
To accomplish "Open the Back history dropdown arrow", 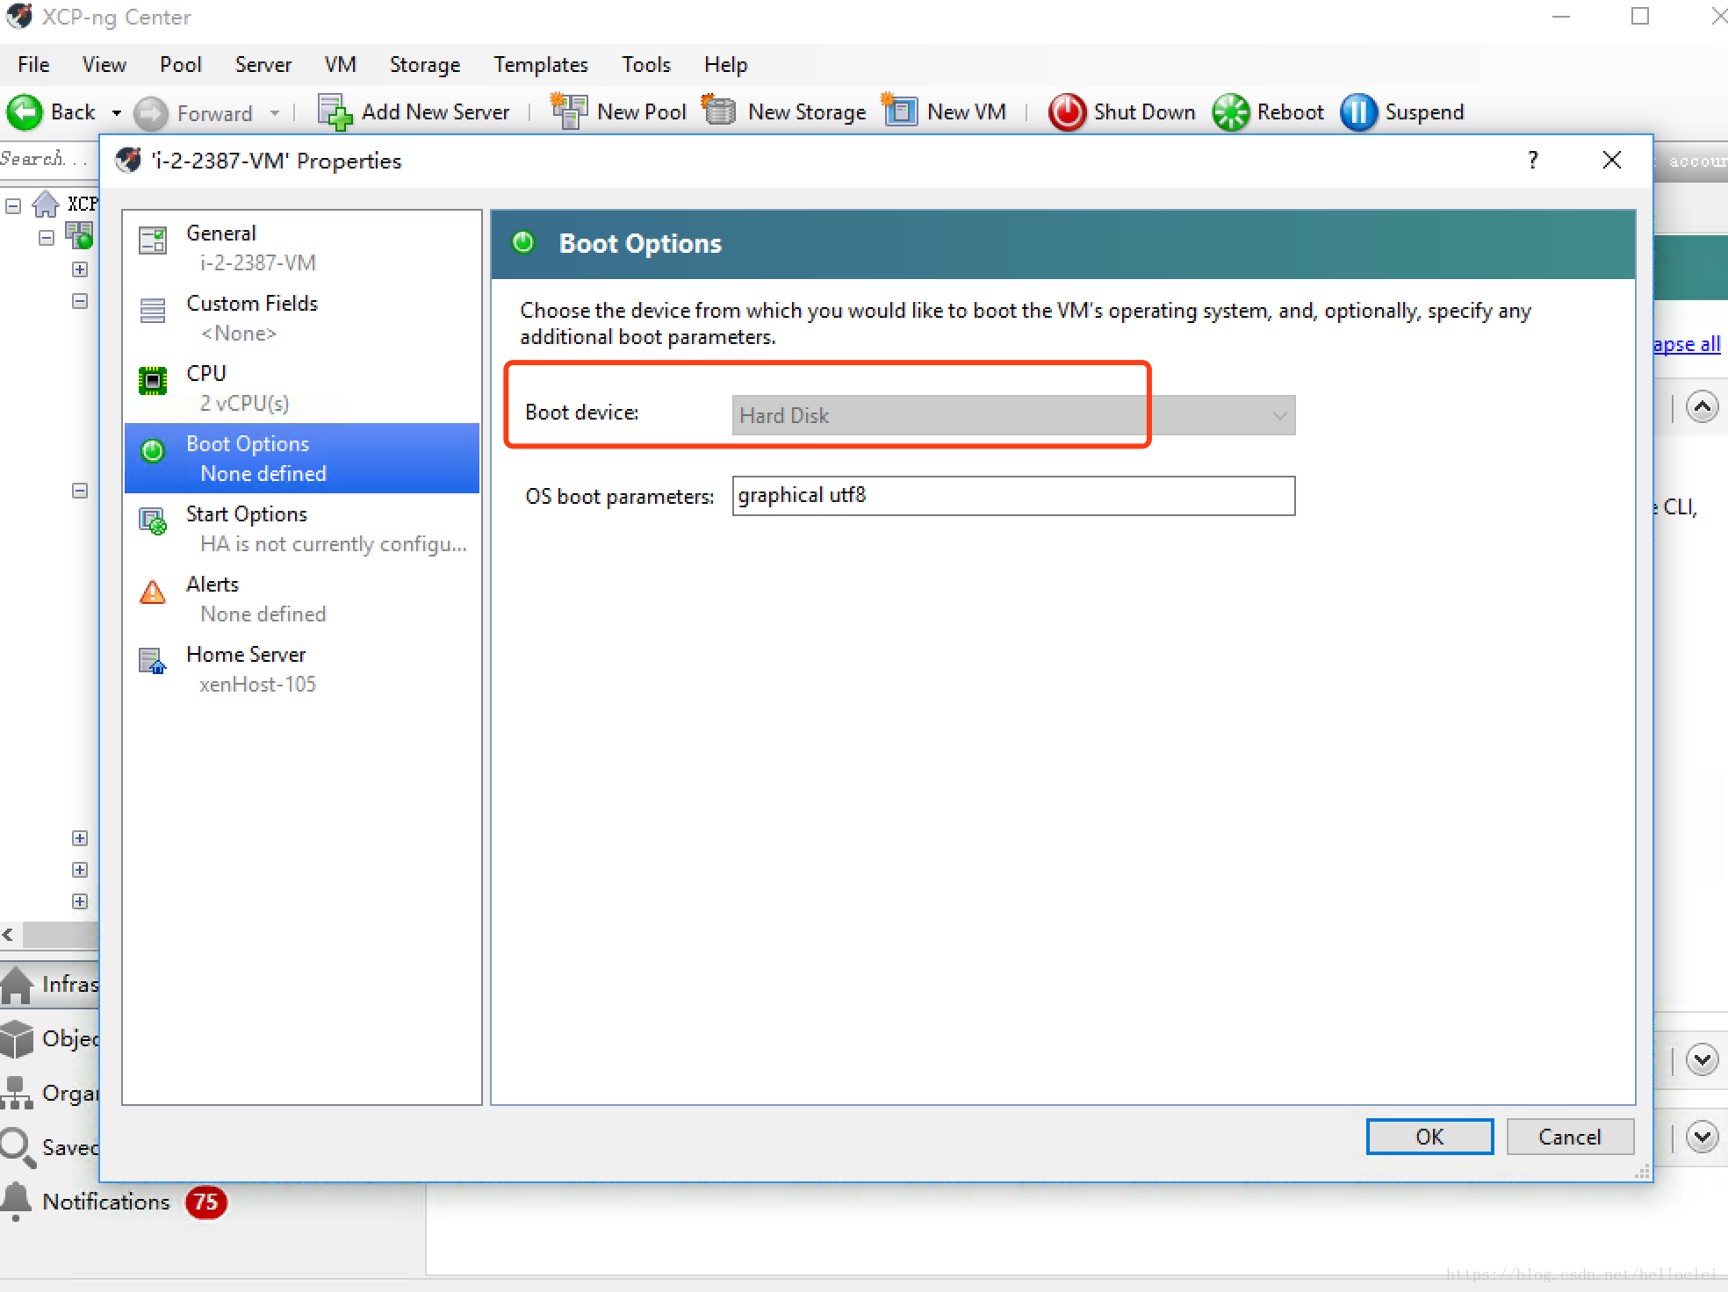I will (x=116, y=113).
